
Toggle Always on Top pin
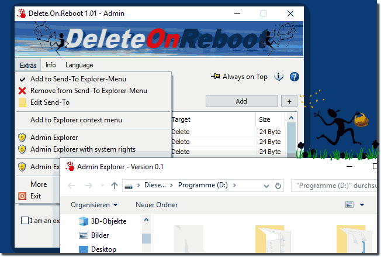[239, 77]
